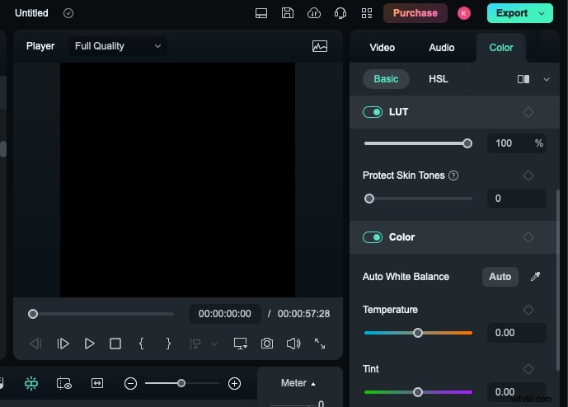This screenshot has height=407, width=568.
Task: Click the Tint slider handle
Action: (418, 392)
